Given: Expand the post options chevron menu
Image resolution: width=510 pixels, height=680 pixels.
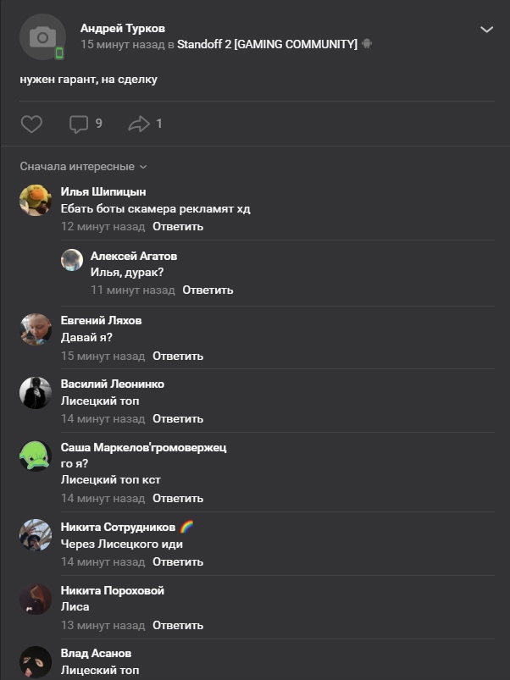Looking at the screenshot, I should (486, 30).
